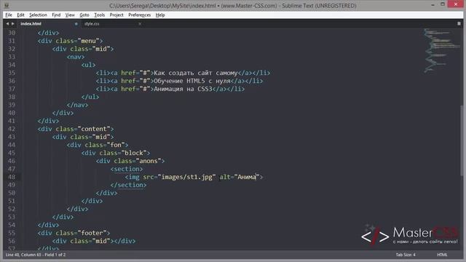Click the opening <ul> tag
The image size is (466, 262).
(88, 65)
